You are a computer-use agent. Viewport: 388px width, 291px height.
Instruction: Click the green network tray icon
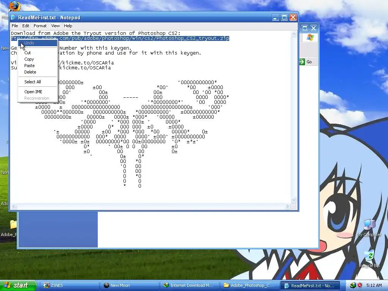pyautogui.click(x=353, y=285)
